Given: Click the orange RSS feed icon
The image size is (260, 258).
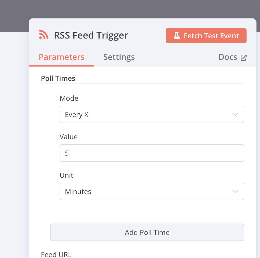Looking at the screenshot, I should pyautogui.click(x=44, y=35).
